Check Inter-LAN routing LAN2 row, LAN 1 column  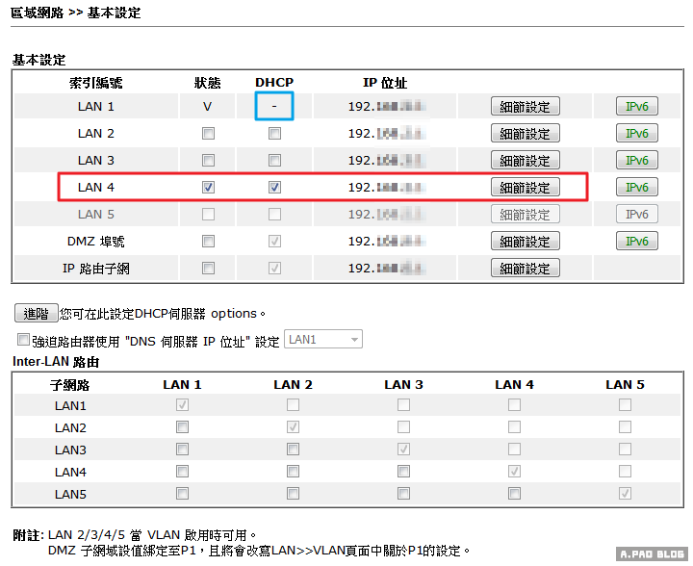click(182, 427)
